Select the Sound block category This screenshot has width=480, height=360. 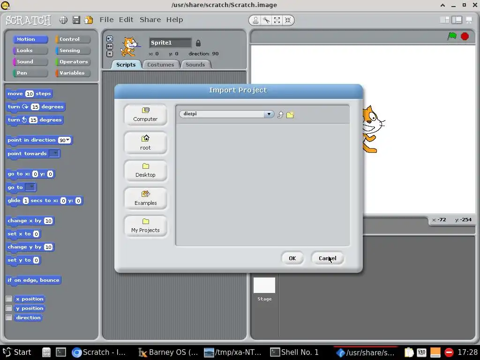[30, 62]
